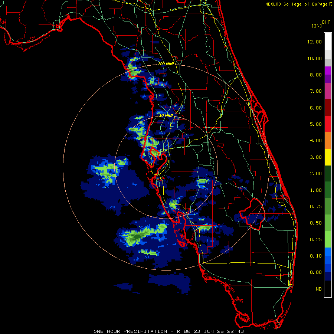Click the 8.00 legend value

pos(316,75)
